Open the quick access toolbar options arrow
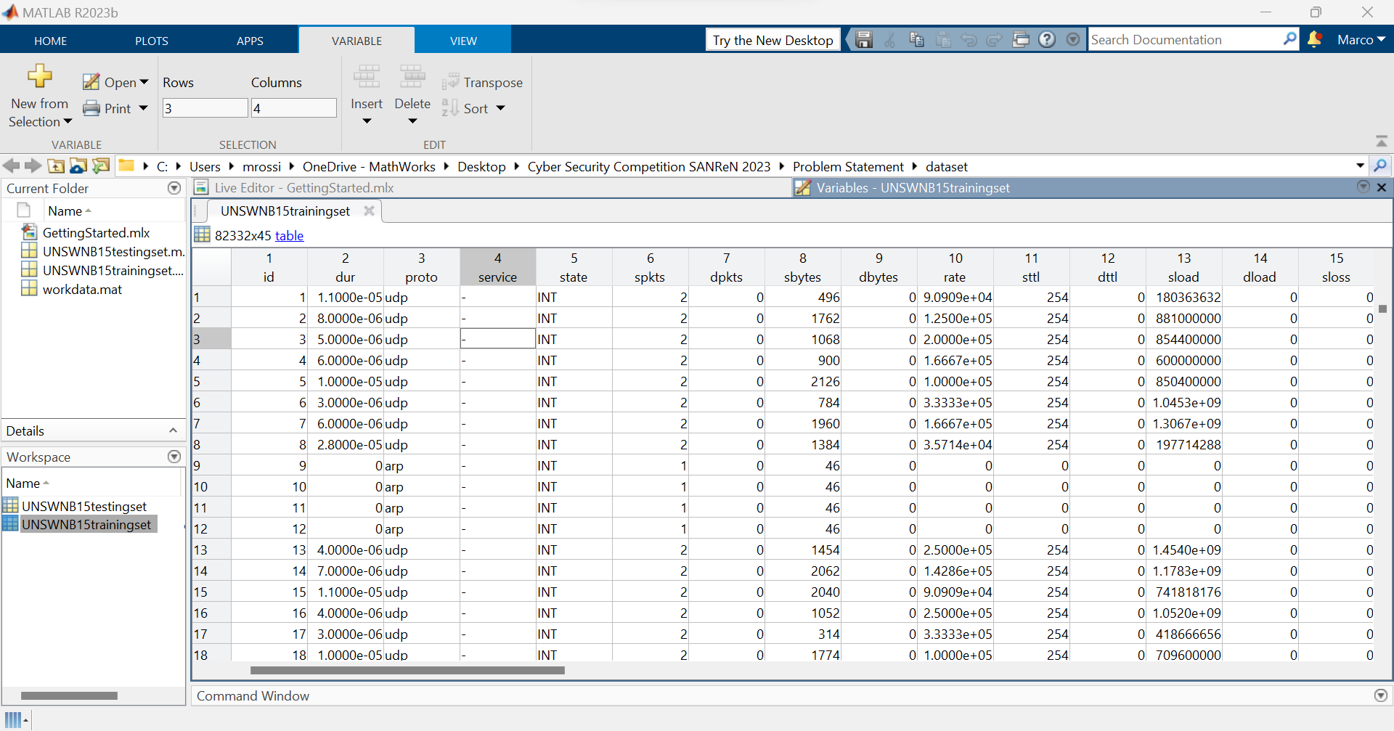The image size is (1394, 731). click(x=1073, y=39)
